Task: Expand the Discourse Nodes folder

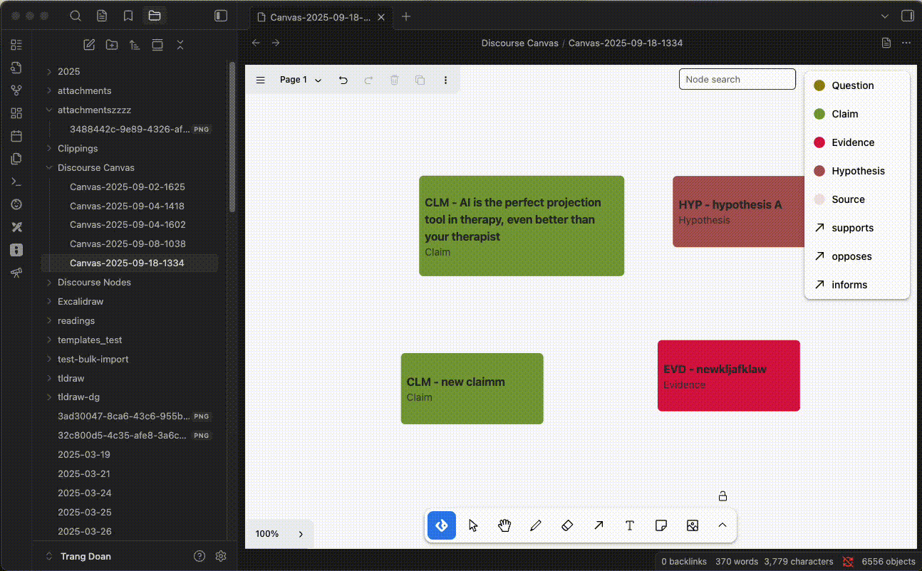Action: click(94, 282)
